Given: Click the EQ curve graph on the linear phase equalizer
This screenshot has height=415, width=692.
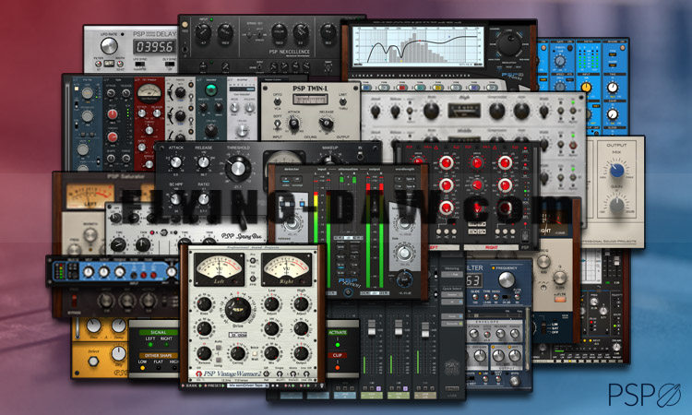Looking at the screenshot, I should pos(418,46).
